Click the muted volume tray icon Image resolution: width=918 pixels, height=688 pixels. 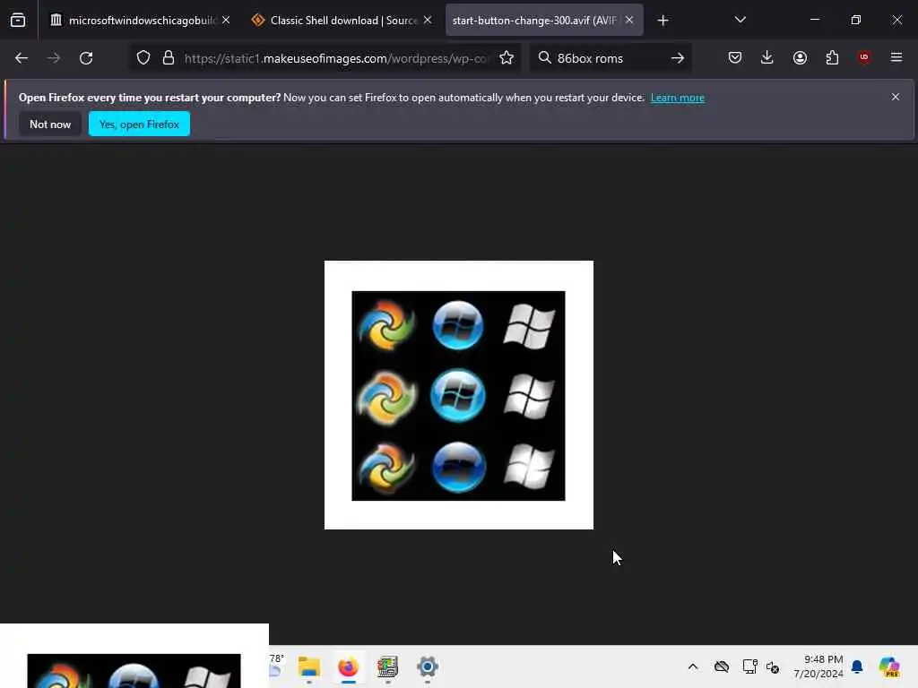point(773,666)
